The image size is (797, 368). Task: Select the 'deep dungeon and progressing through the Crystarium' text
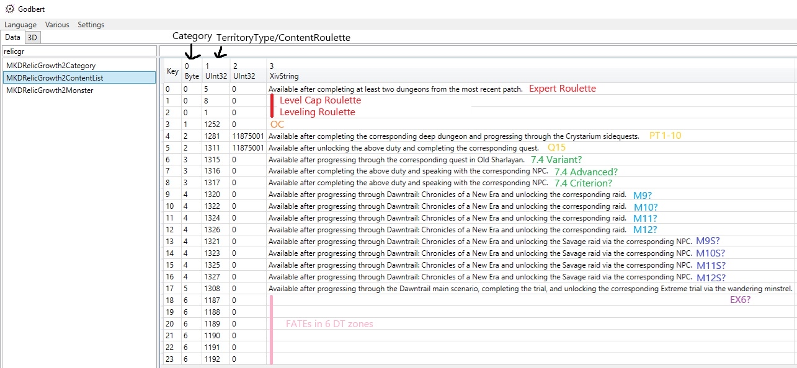(x=454, y=136)
